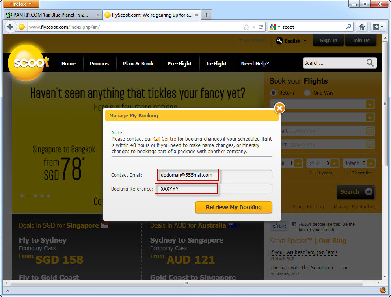Open the Call Centre link

[165, 139]
